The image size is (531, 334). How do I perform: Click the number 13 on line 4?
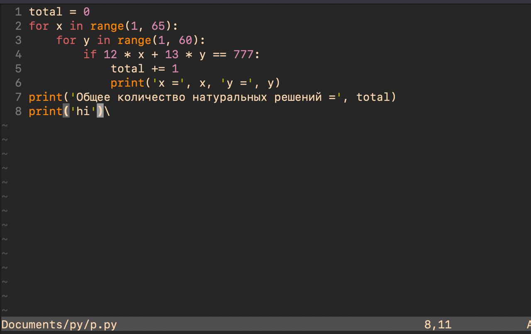(x=172, y=54)
